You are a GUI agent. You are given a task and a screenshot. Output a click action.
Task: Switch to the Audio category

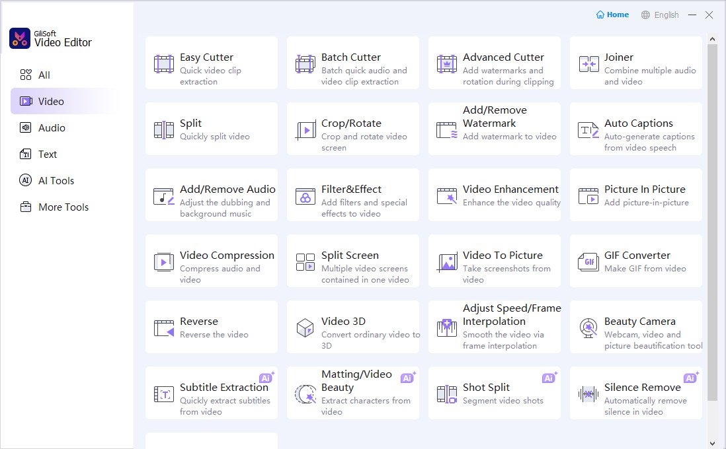point(51,128)
